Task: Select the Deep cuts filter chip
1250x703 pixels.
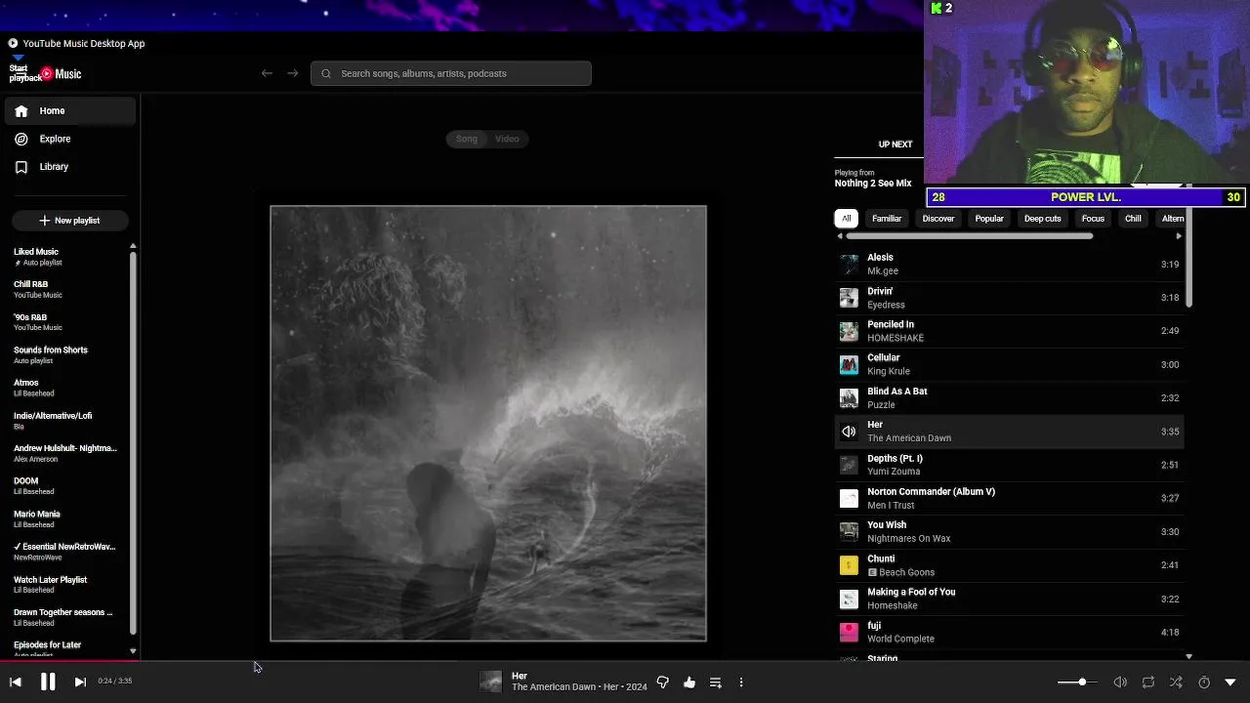Action: pyautogui.click(x=1043, y=219)
